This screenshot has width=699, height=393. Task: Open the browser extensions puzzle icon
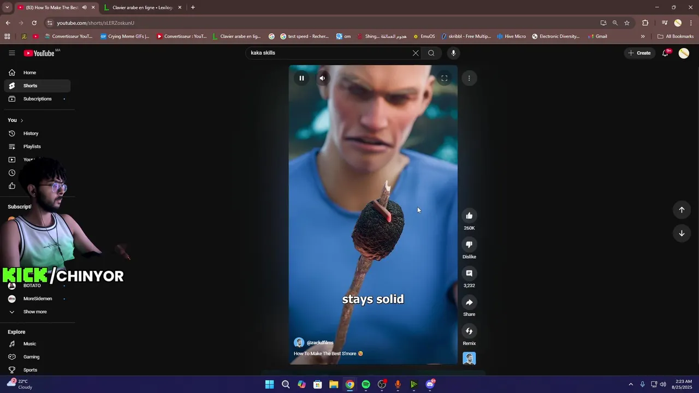645,23
